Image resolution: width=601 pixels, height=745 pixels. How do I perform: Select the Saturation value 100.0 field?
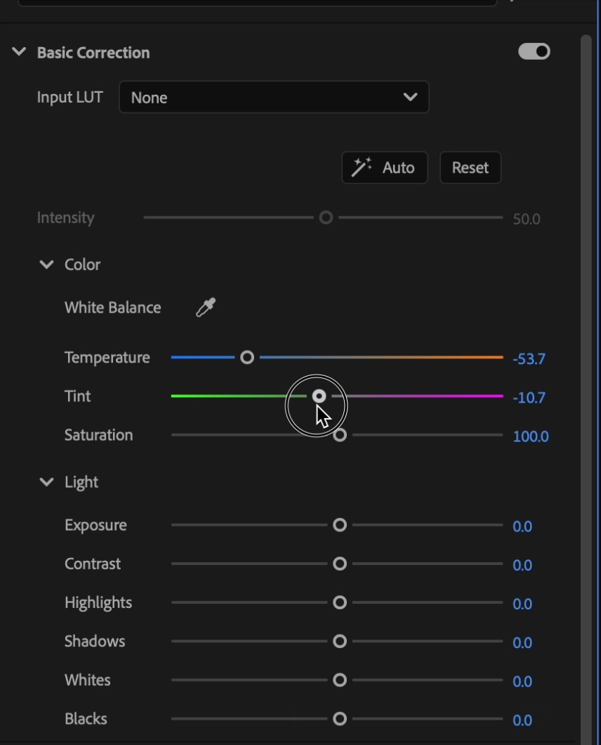coord(531,436)
